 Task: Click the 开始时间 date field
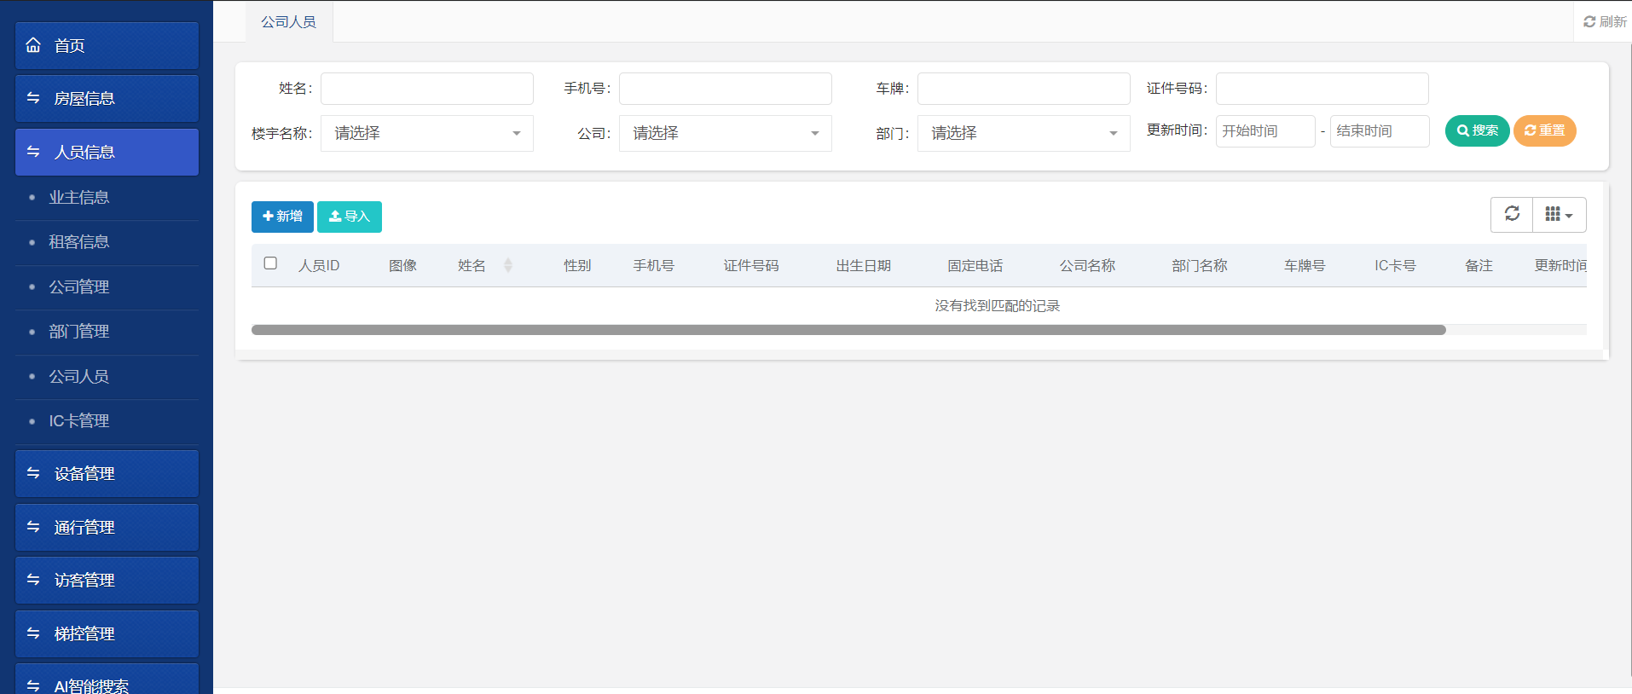(1265, 131)
